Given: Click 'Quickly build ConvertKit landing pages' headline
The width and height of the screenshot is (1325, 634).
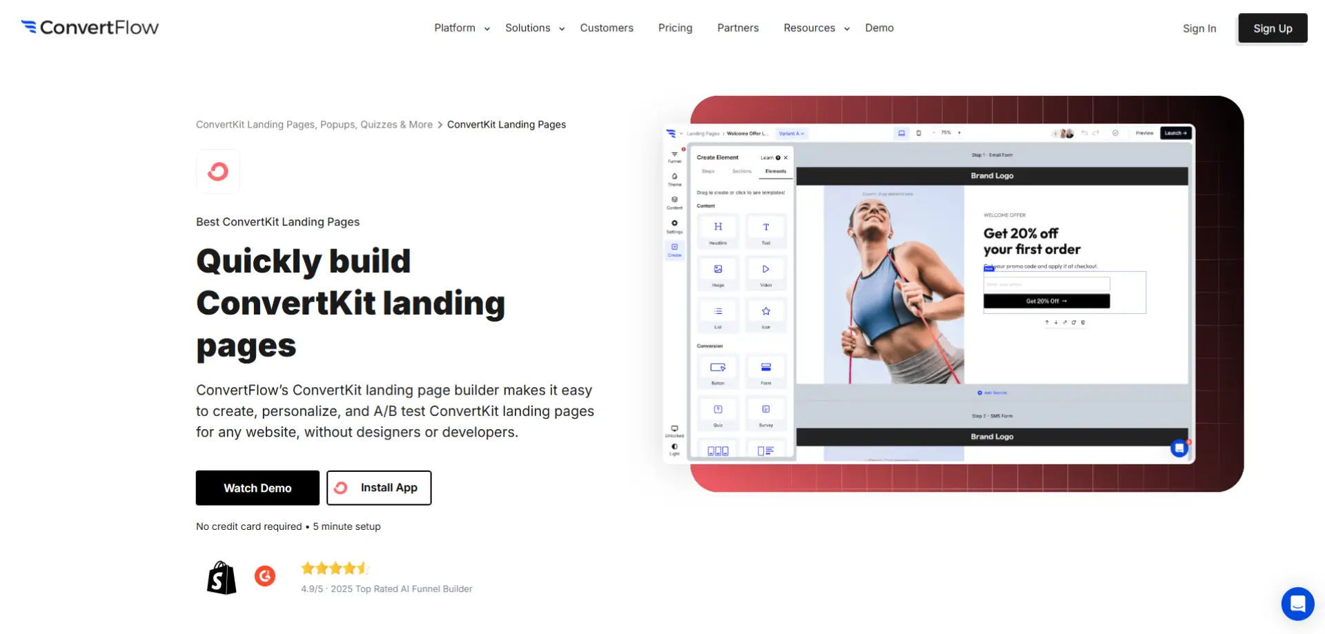Looking at the screenshot, I should click(x=351, y=304).
